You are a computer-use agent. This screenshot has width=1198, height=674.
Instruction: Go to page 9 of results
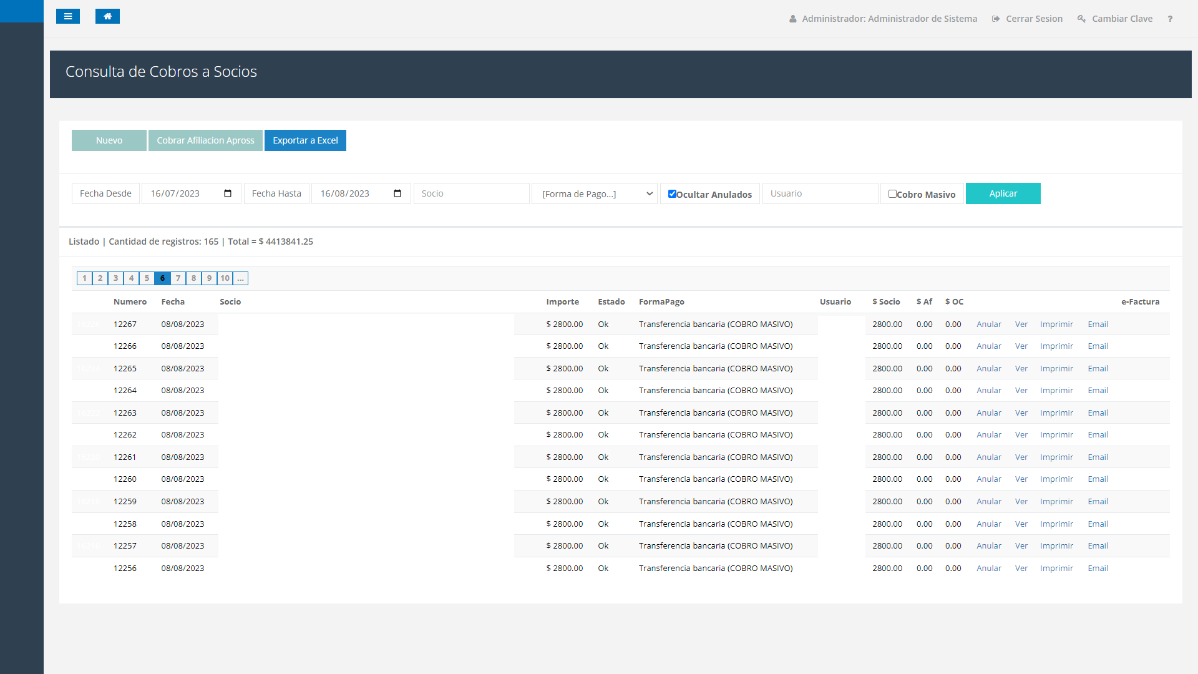point(209,278)
